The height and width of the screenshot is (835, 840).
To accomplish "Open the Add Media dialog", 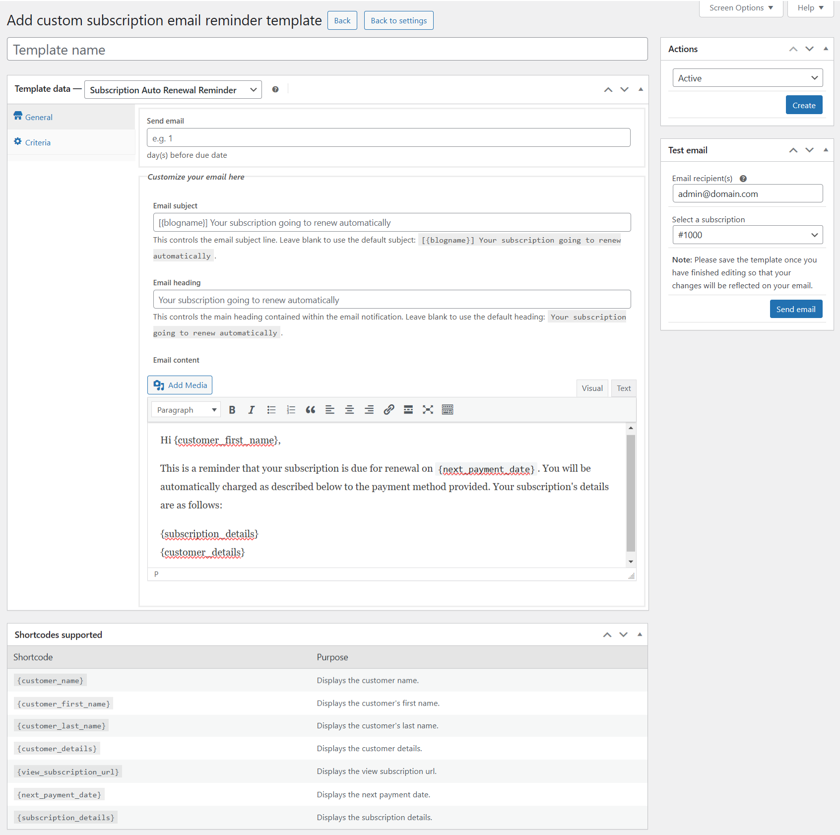I will click(180, 385).
